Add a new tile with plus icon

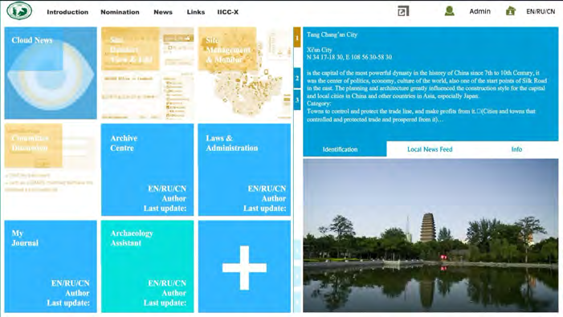tap(244, 266)
